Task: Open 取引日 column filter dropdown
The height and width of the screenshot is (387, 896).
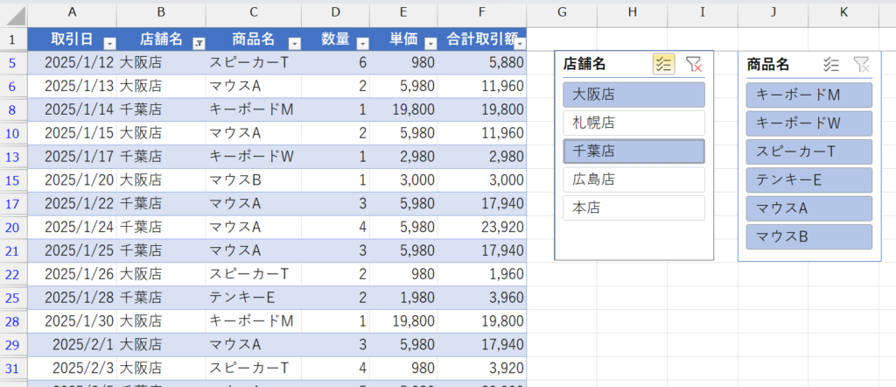Action: (109, 42)
